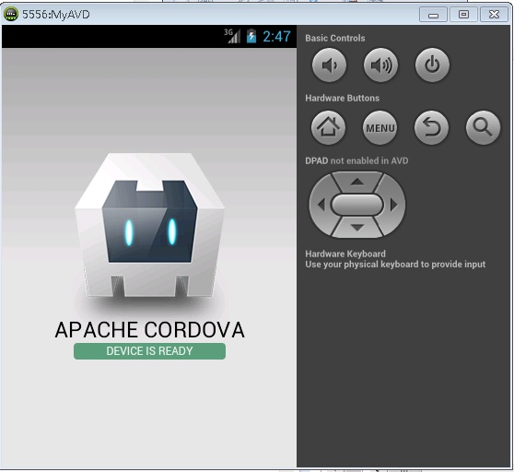Click the Basic Controls label
The width and height of the screenshot is (514, 472).
(335, 38)
